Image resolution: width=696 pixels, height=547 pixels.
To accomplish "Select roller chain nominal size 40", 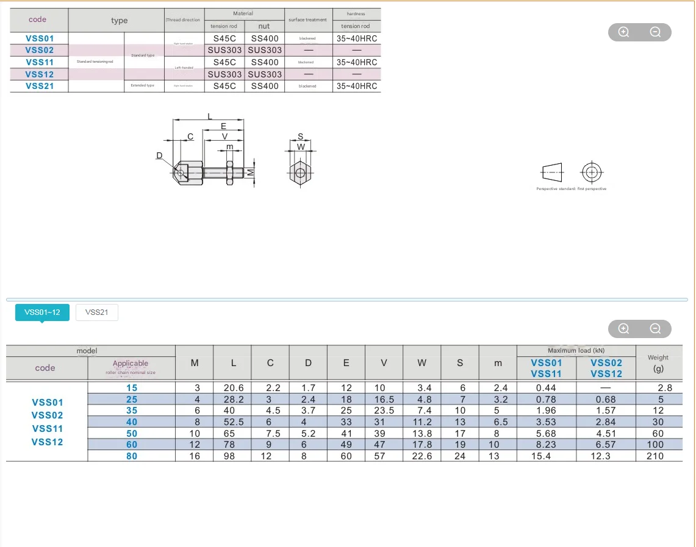I will (x=132, y=422).
